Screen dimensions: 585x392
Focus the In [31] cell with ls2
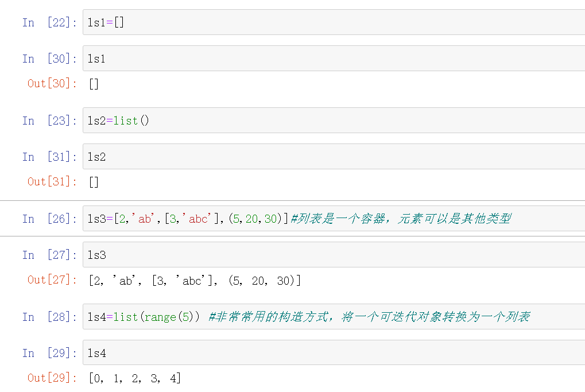click(333, 157)
